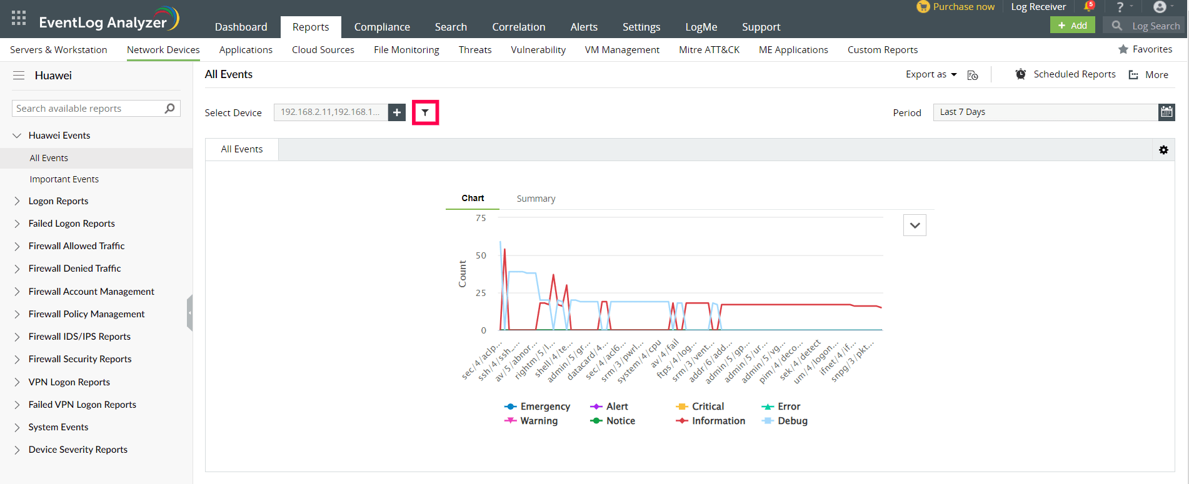The image size is (1189, 484).
Task: Open the device filter funnel icon
Action: (425, 112)
